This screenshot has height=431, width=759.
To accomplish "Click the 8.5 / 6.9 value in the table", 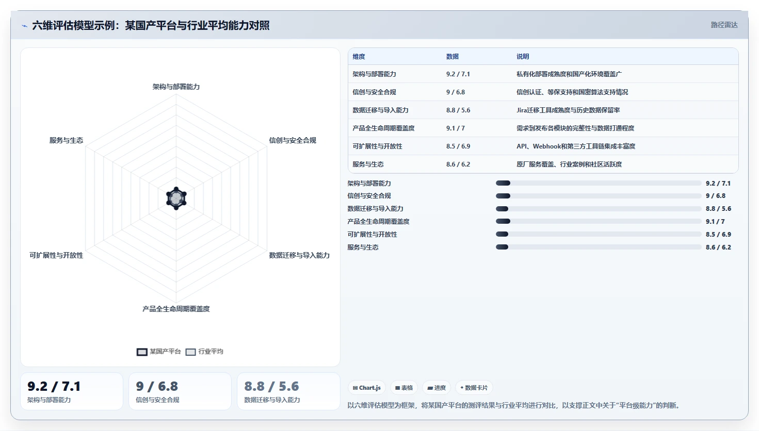I will point(458,146).
